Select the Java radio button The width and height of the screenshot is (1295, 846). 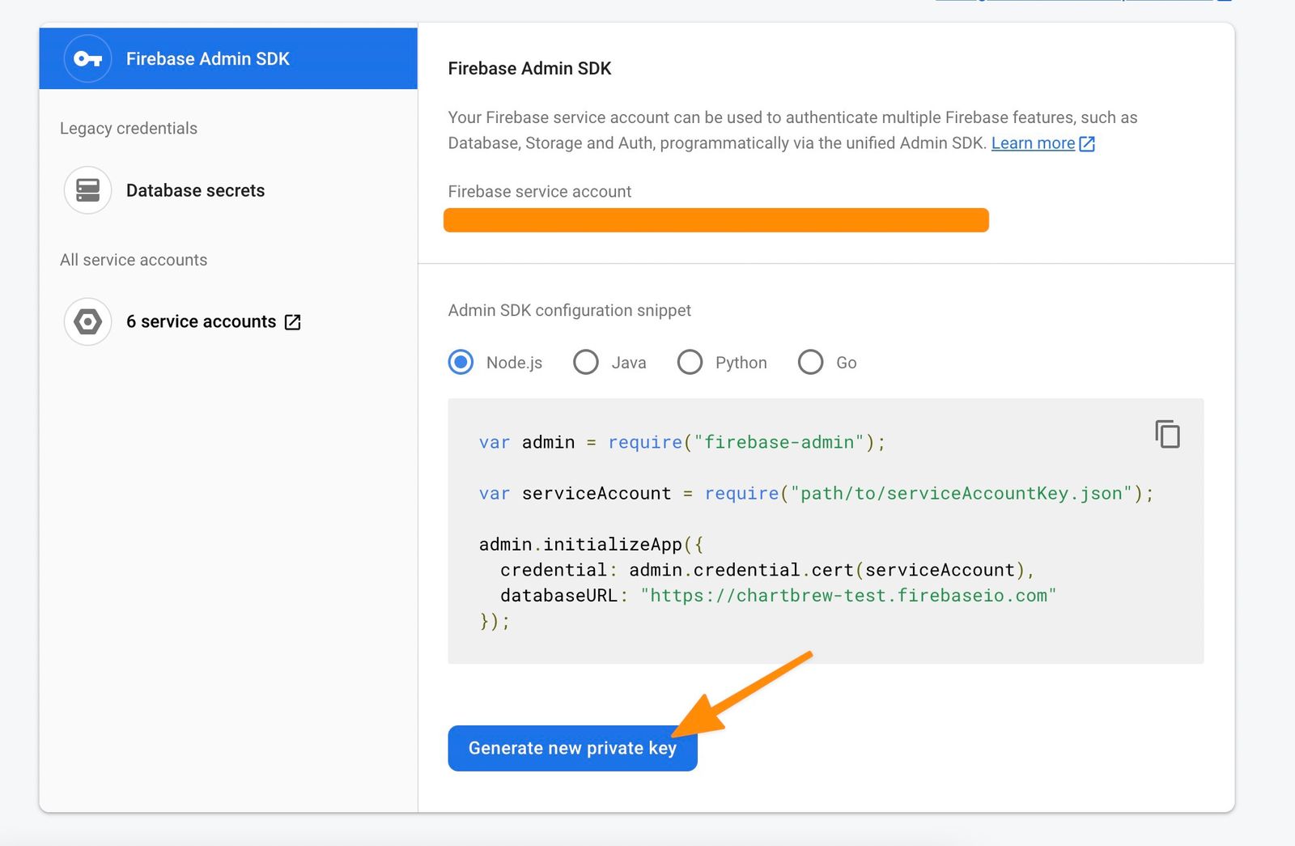pyautogui.click(x=585, y=362)
